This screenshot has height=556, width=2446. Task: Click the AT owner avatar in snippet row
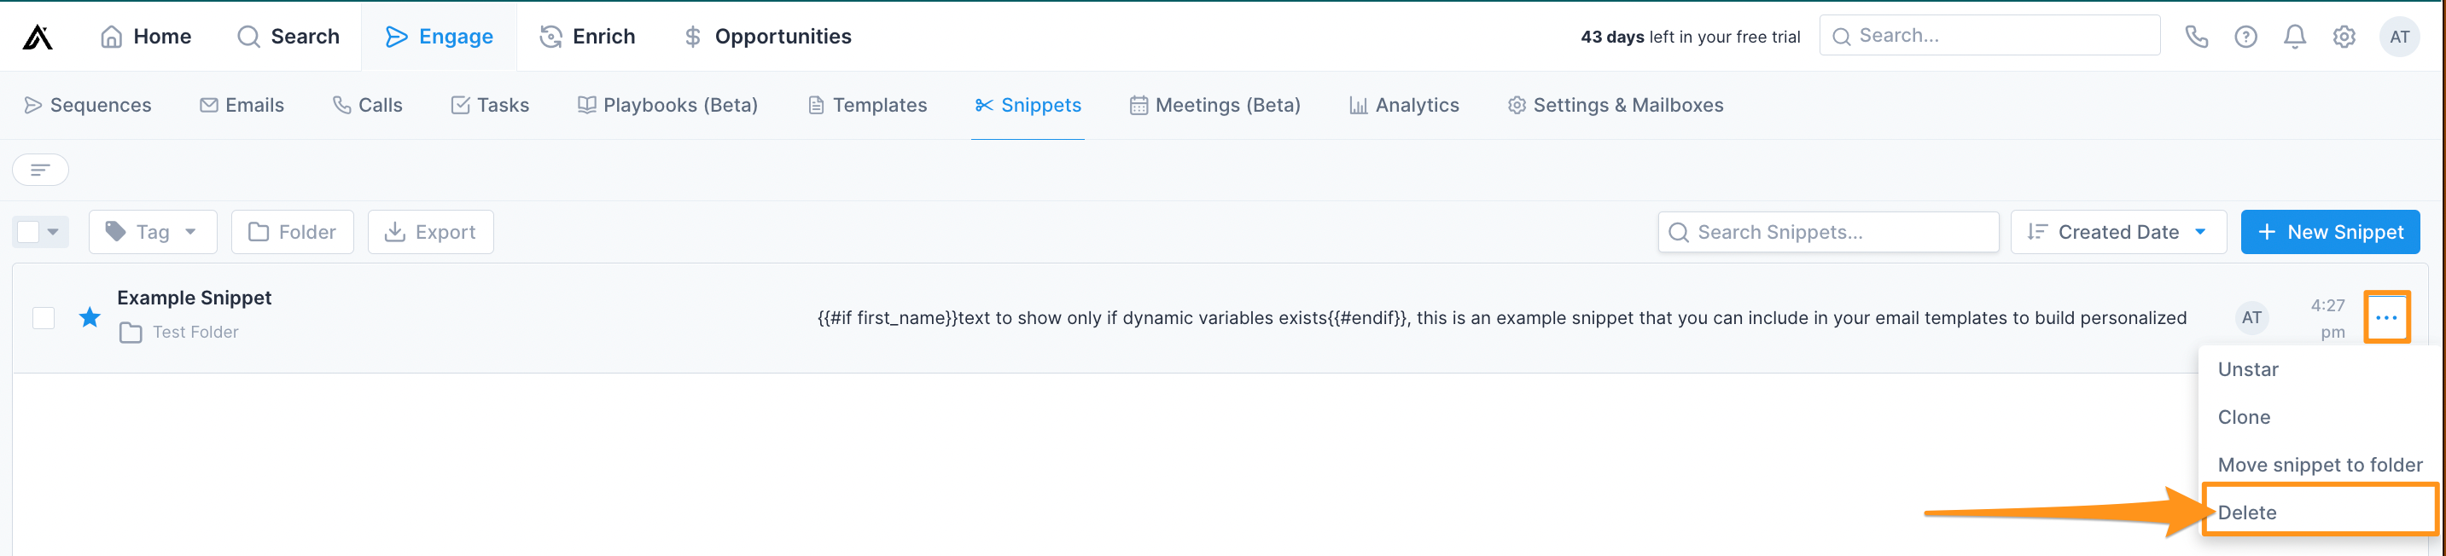pos(2251,318)
